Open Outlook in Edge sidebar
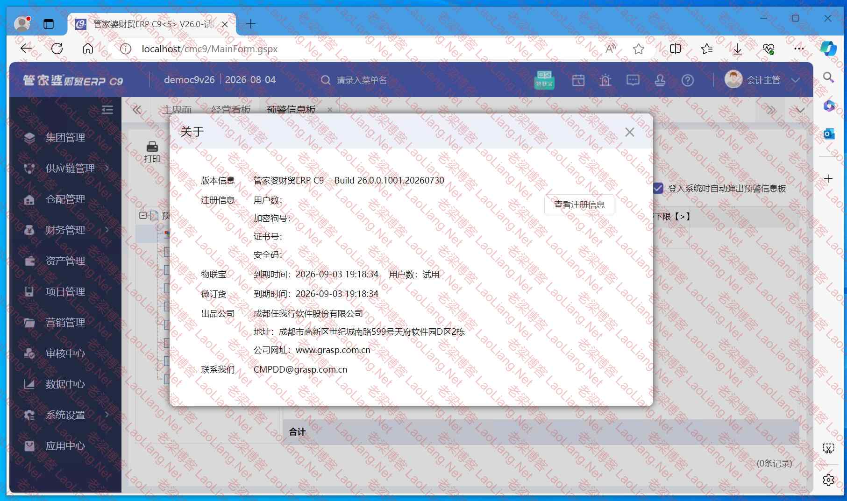 tap(829, 134)
